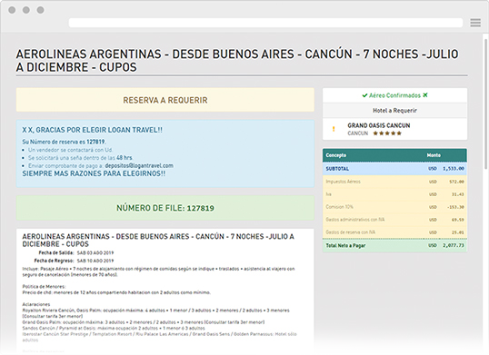Click the Impuestos Aéreos row
The width and height of the screenshot is (489, 355).
(394, 182)
